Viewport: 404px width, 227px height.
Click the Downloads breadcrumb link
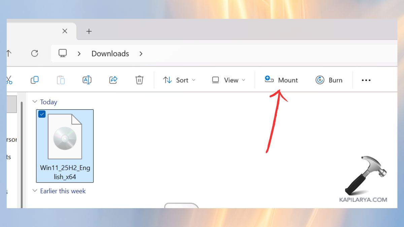[x=110, y=53]
